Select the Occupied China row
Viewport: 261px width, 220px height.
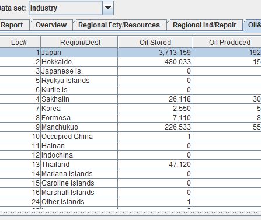click(x=130, y=137)
